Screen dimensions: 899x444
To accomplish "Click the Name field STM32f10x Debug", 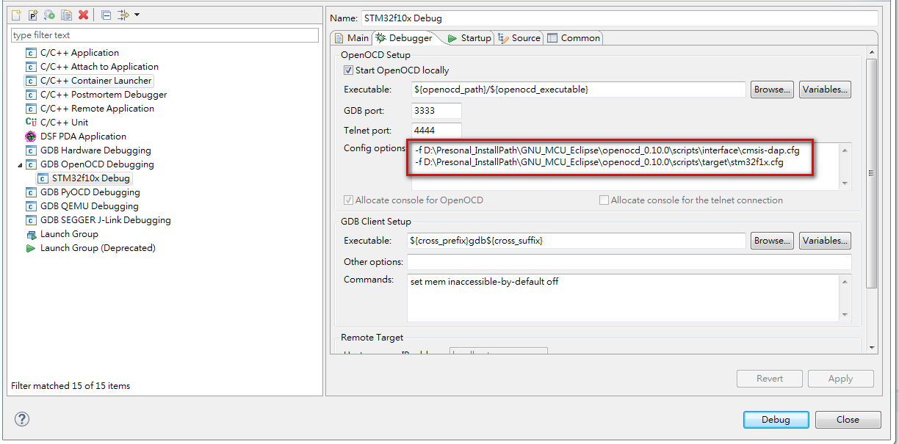I will coord(618,18).
